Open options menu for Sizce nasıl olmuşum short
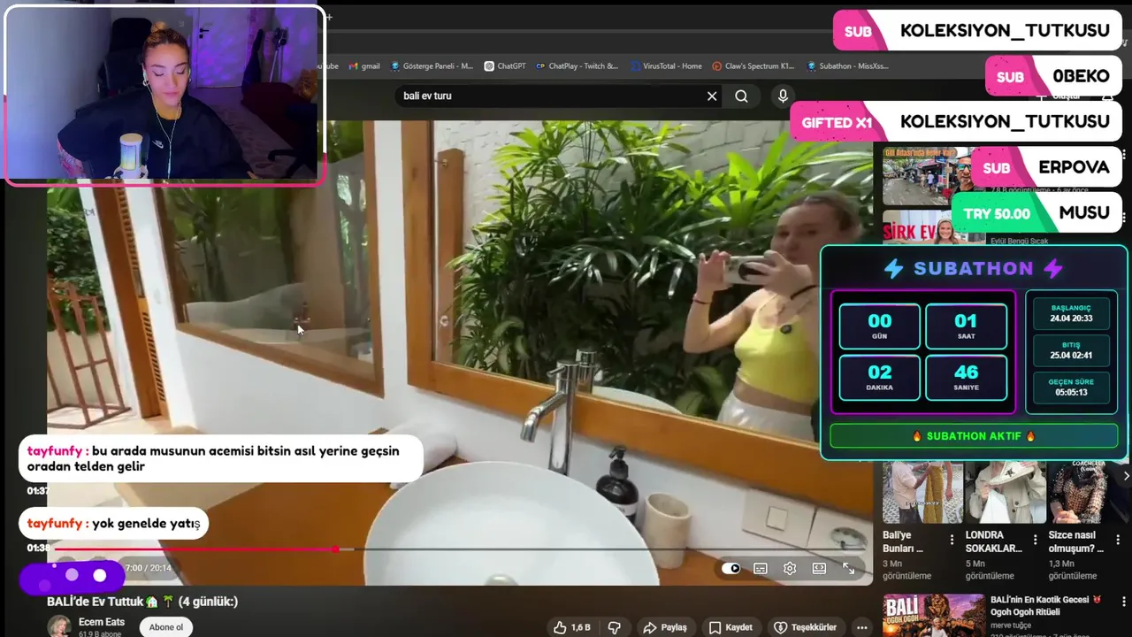Viewport: 1132px width, 637px height. click(1118, 540)
